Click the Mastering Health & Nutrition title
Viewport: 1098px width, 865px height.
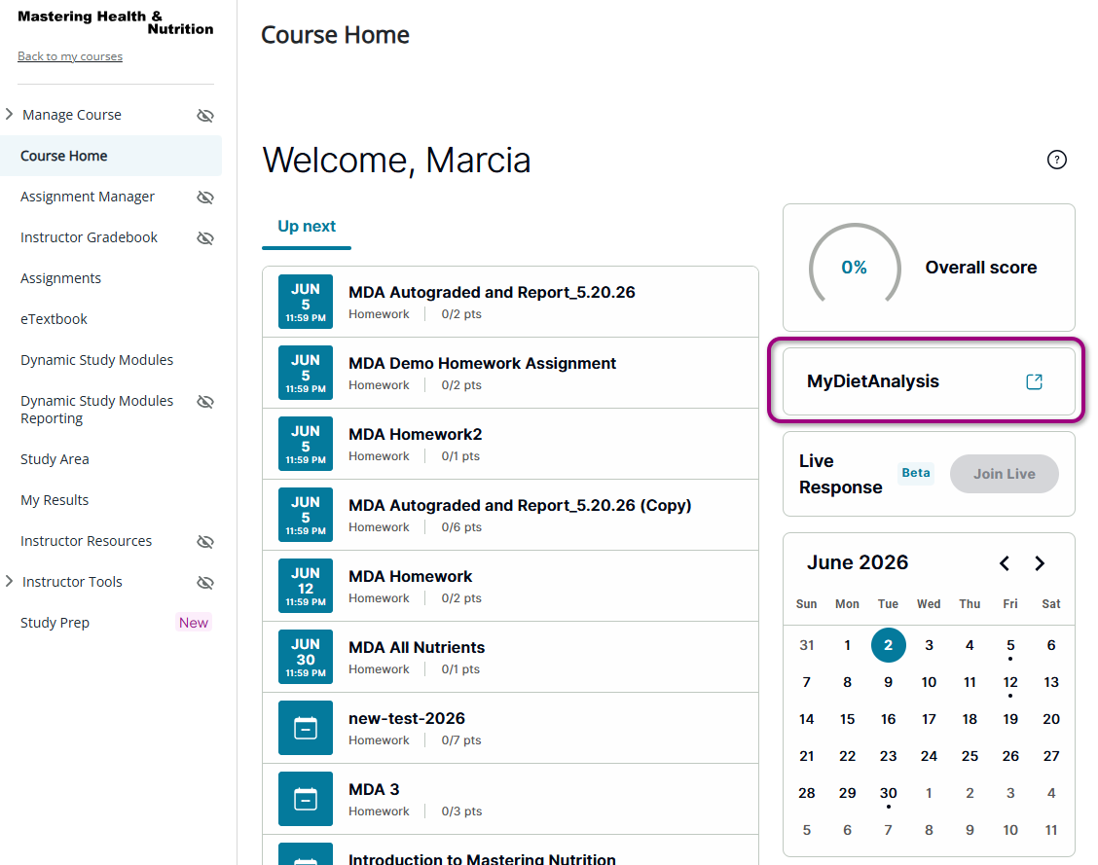(x=116, y=22)
